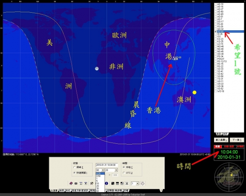
Task: Click the 下一筆 next button
Action: 236,140
